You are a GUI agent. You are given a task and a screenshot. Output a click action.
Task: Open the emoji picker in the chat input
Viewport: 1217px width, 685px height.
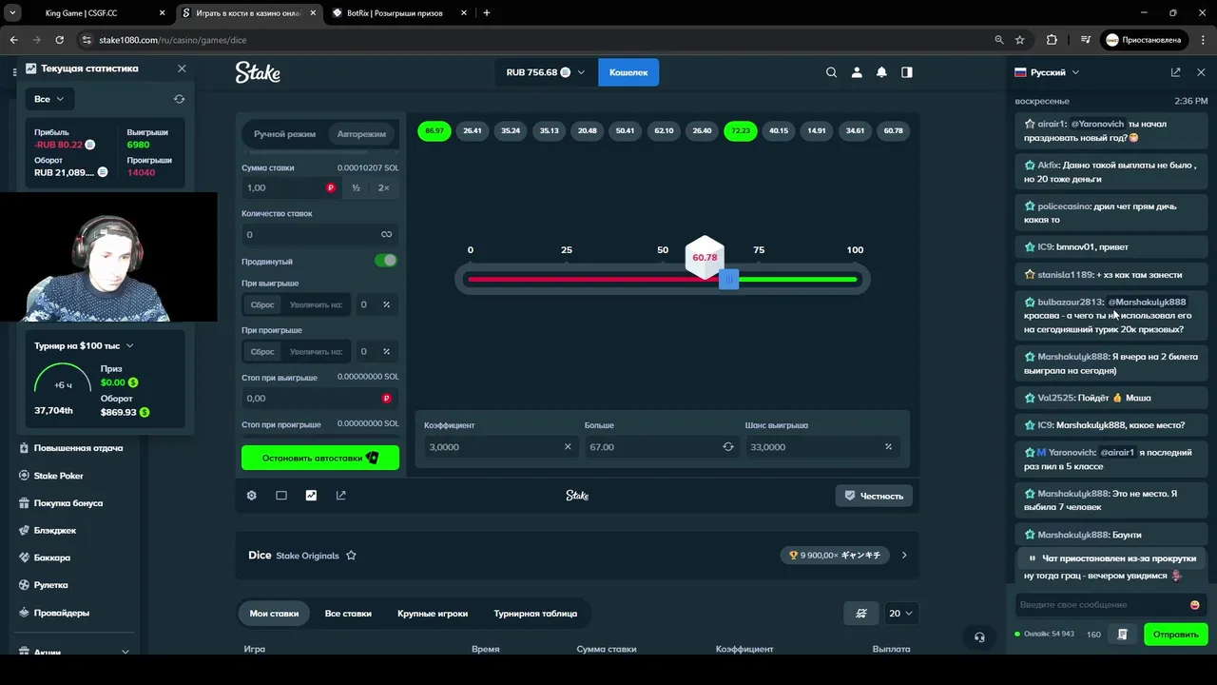1194,605
